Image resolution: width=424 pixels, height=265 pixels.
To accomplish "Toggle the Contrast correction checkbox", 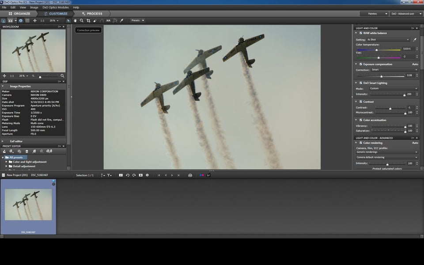I will pos(361,102).
